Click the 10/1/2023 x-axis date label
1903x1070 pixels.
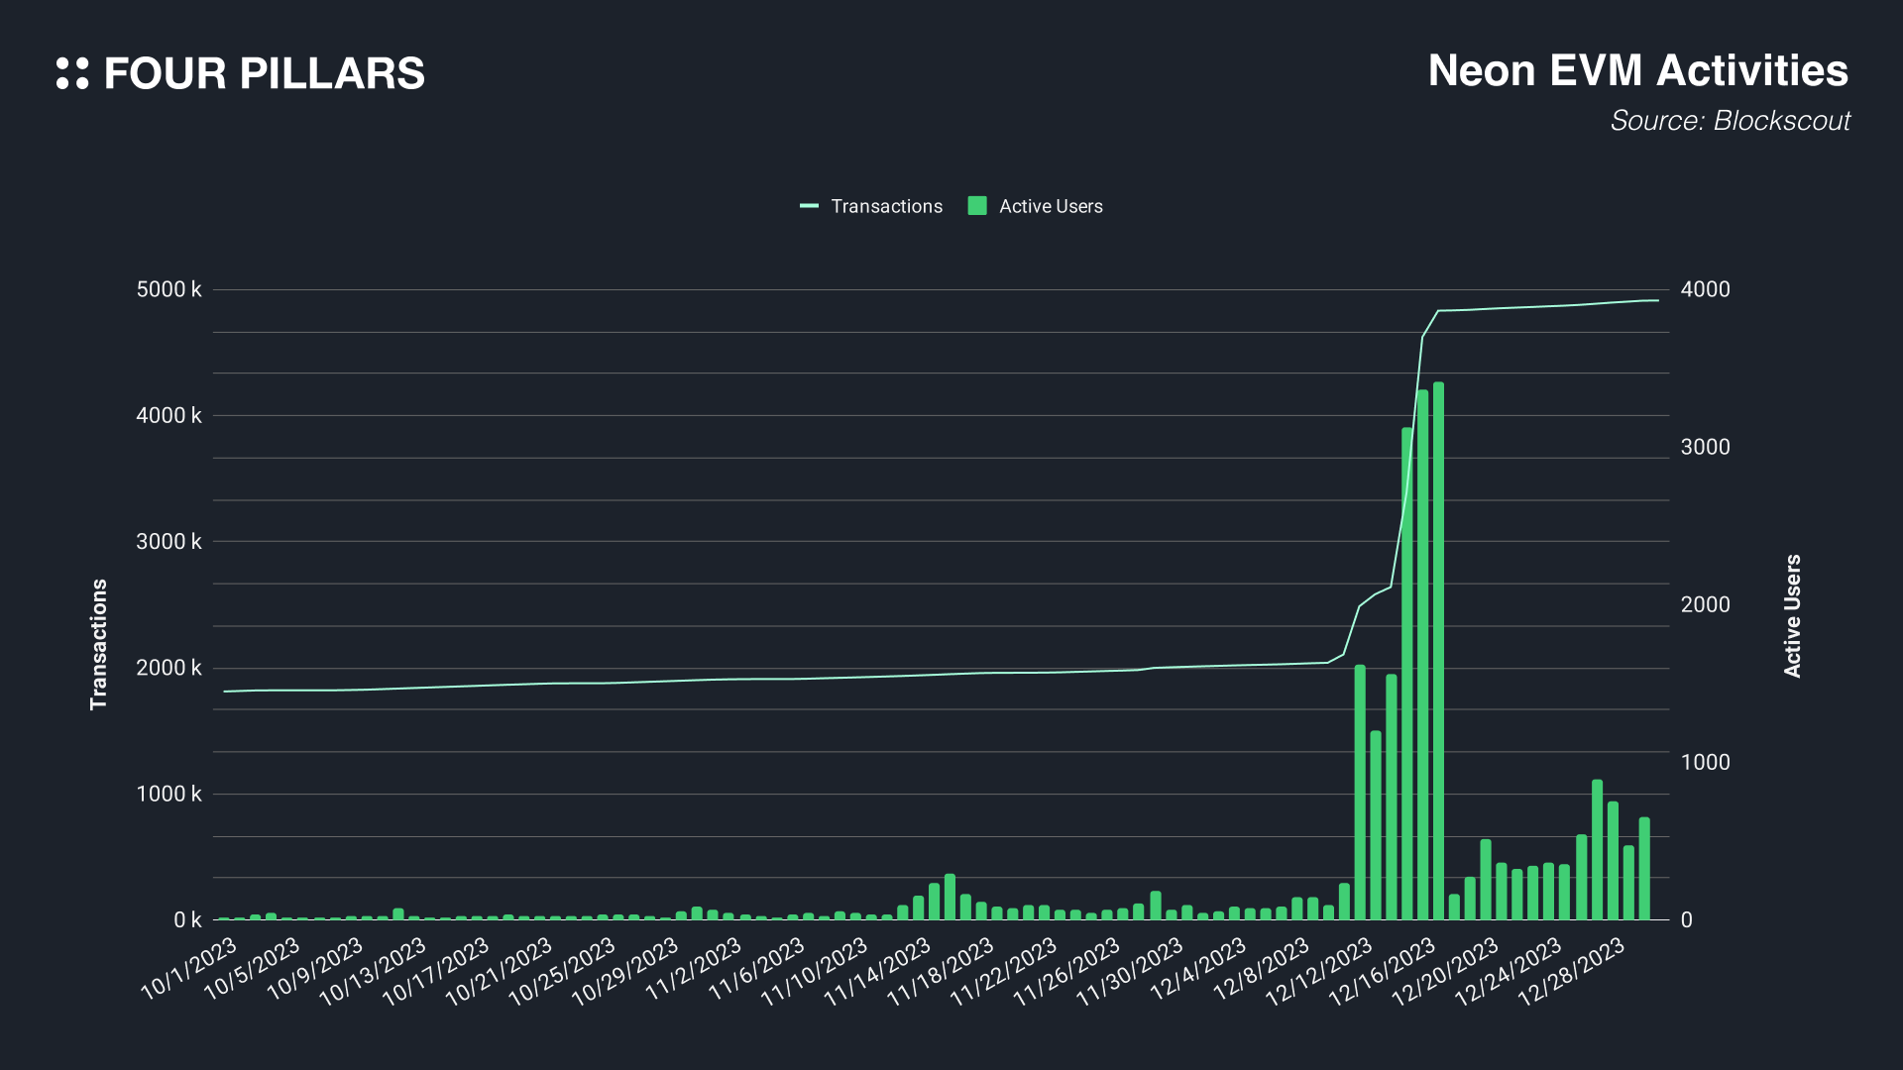click(190, 968)
